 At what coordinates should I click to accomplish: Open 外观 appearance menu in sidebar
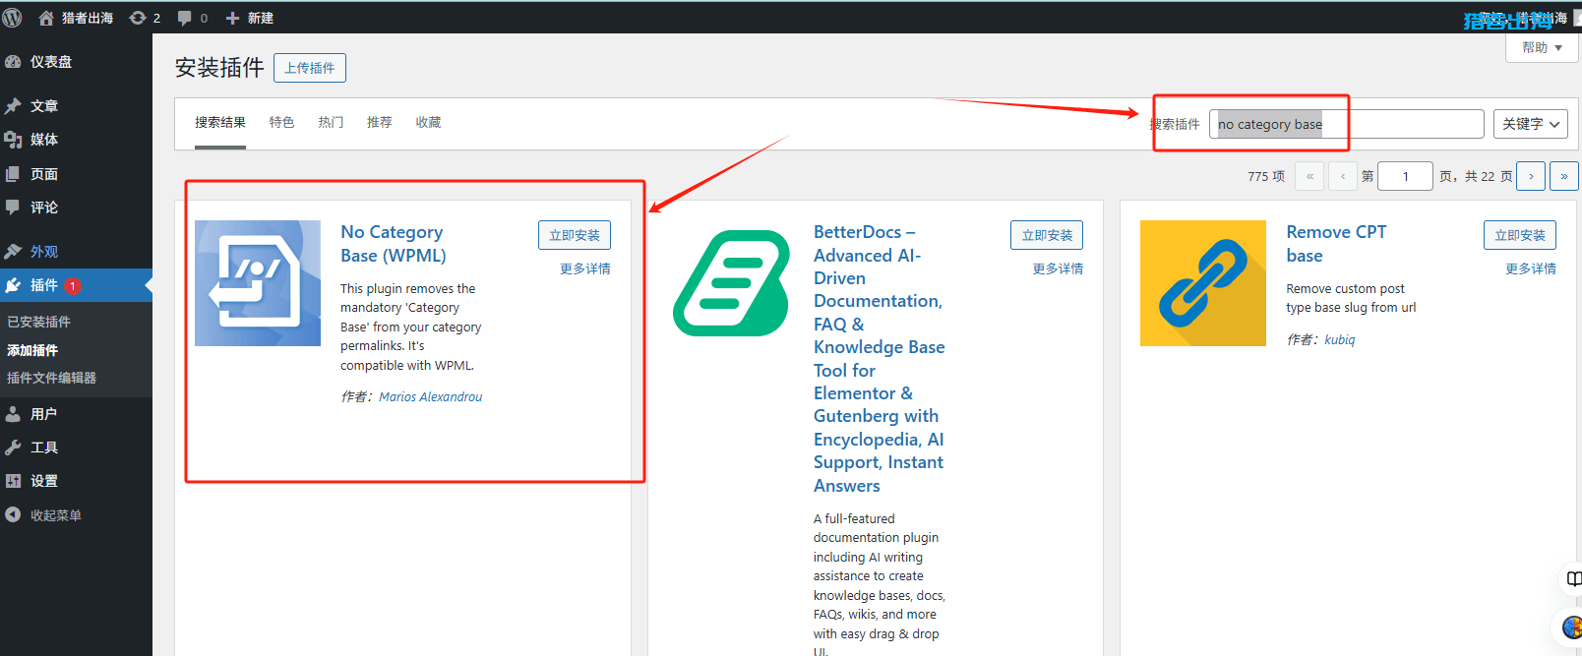coord(43,252)
